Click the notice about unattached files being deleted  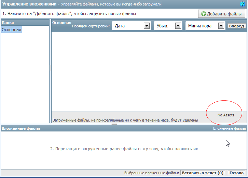click(125, 120)
